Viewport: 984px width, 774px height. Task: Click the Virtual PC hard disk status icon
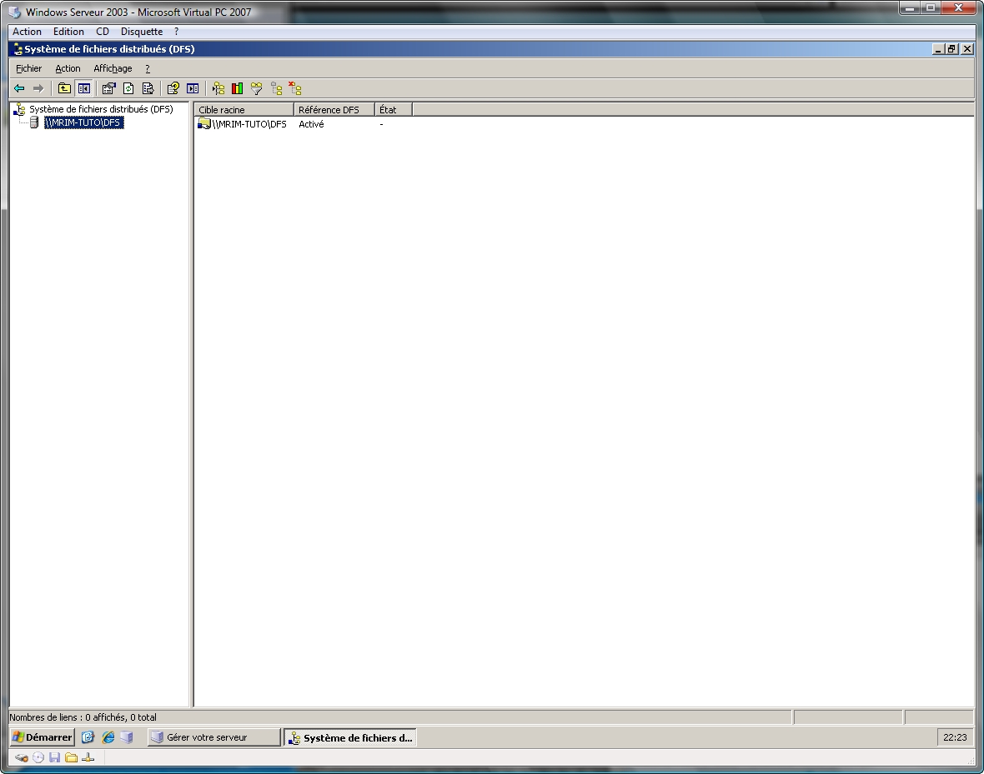(22, 757)
